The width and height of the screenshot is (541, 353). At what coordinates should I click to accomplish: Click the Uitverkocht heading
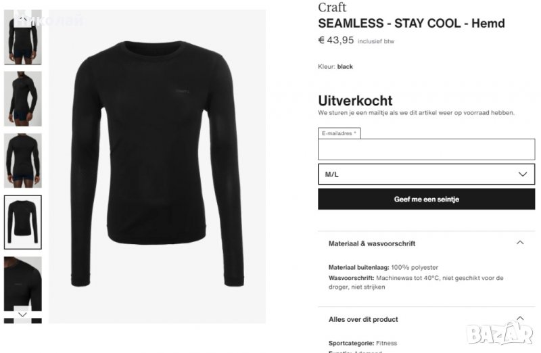click(x=355, y=101)
